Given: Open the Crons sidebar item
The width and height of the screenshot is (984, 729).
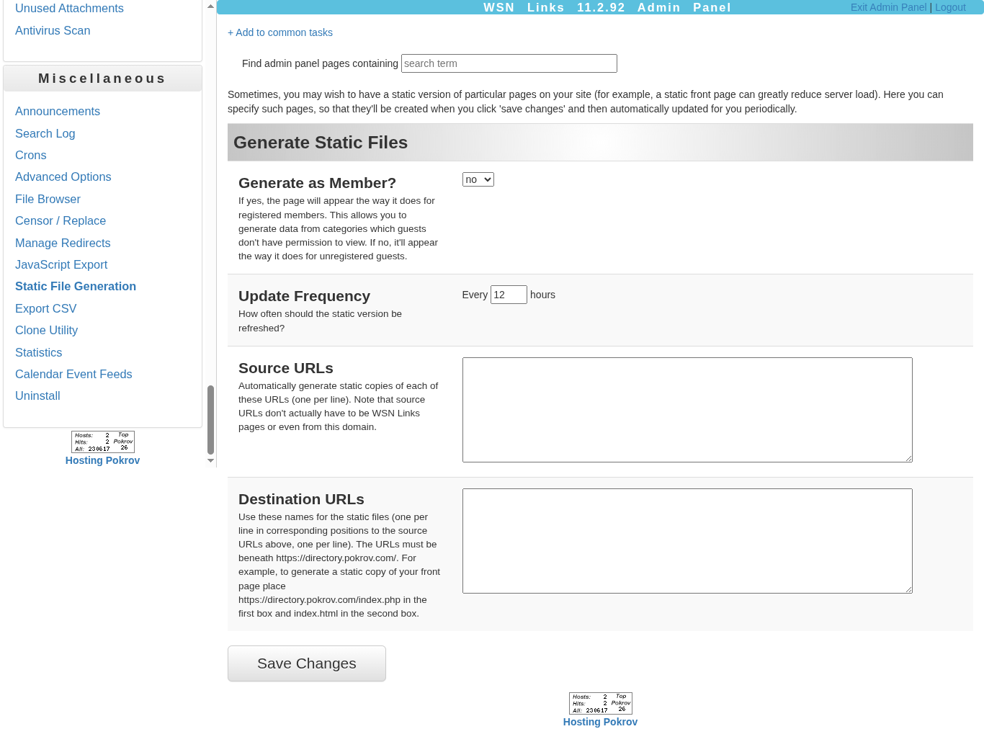Looking at the screenshot, I should tap(31, 155).
